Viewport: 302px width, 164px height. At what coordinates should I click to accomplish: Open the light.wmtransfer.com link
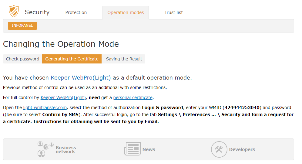45,108
